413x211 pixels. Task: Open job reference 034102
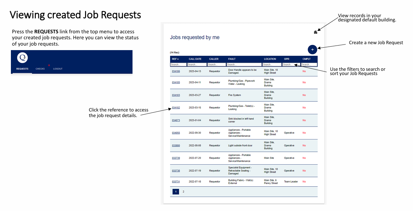pos(176,108)
